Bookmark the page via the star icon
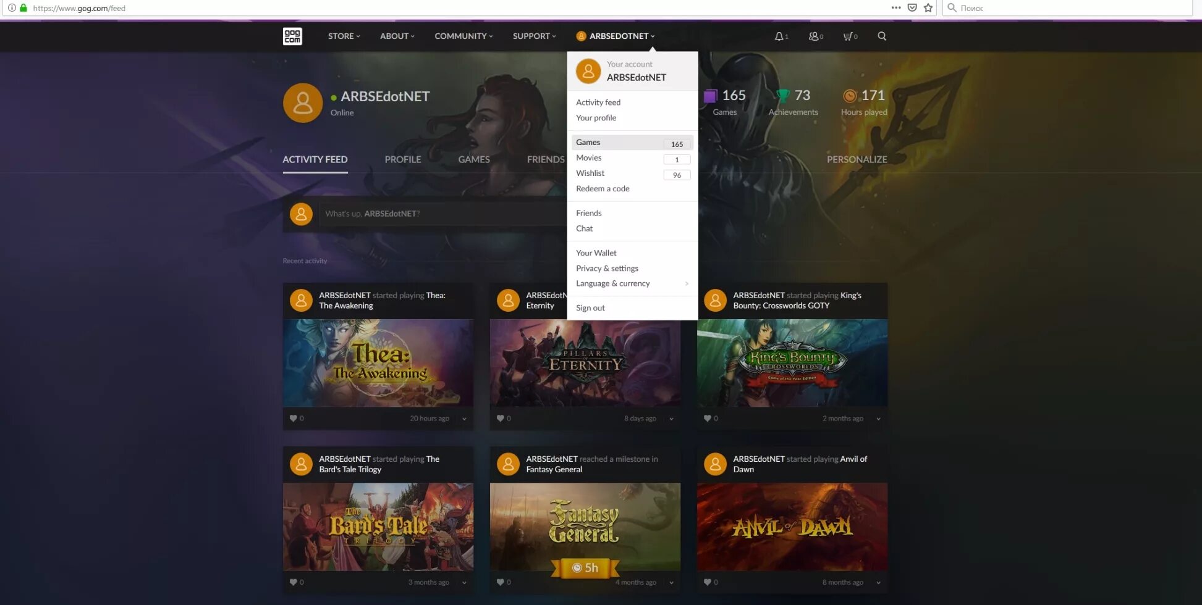 [928, 8]
